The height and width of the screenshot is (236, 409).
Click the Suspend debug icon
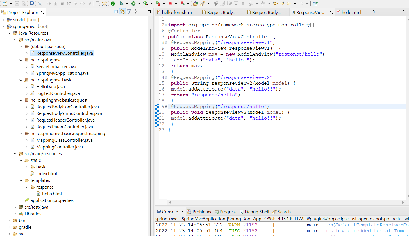[56, 3]
